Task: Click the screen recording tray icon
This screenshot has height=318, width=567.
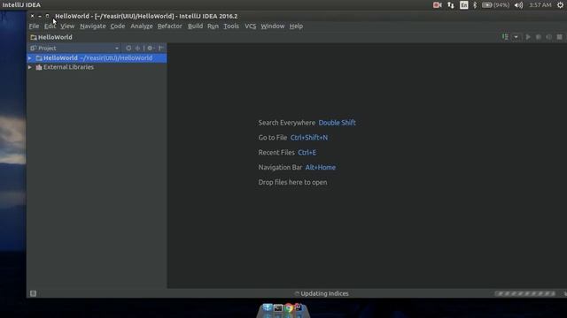Action: [x=437, y=5]
